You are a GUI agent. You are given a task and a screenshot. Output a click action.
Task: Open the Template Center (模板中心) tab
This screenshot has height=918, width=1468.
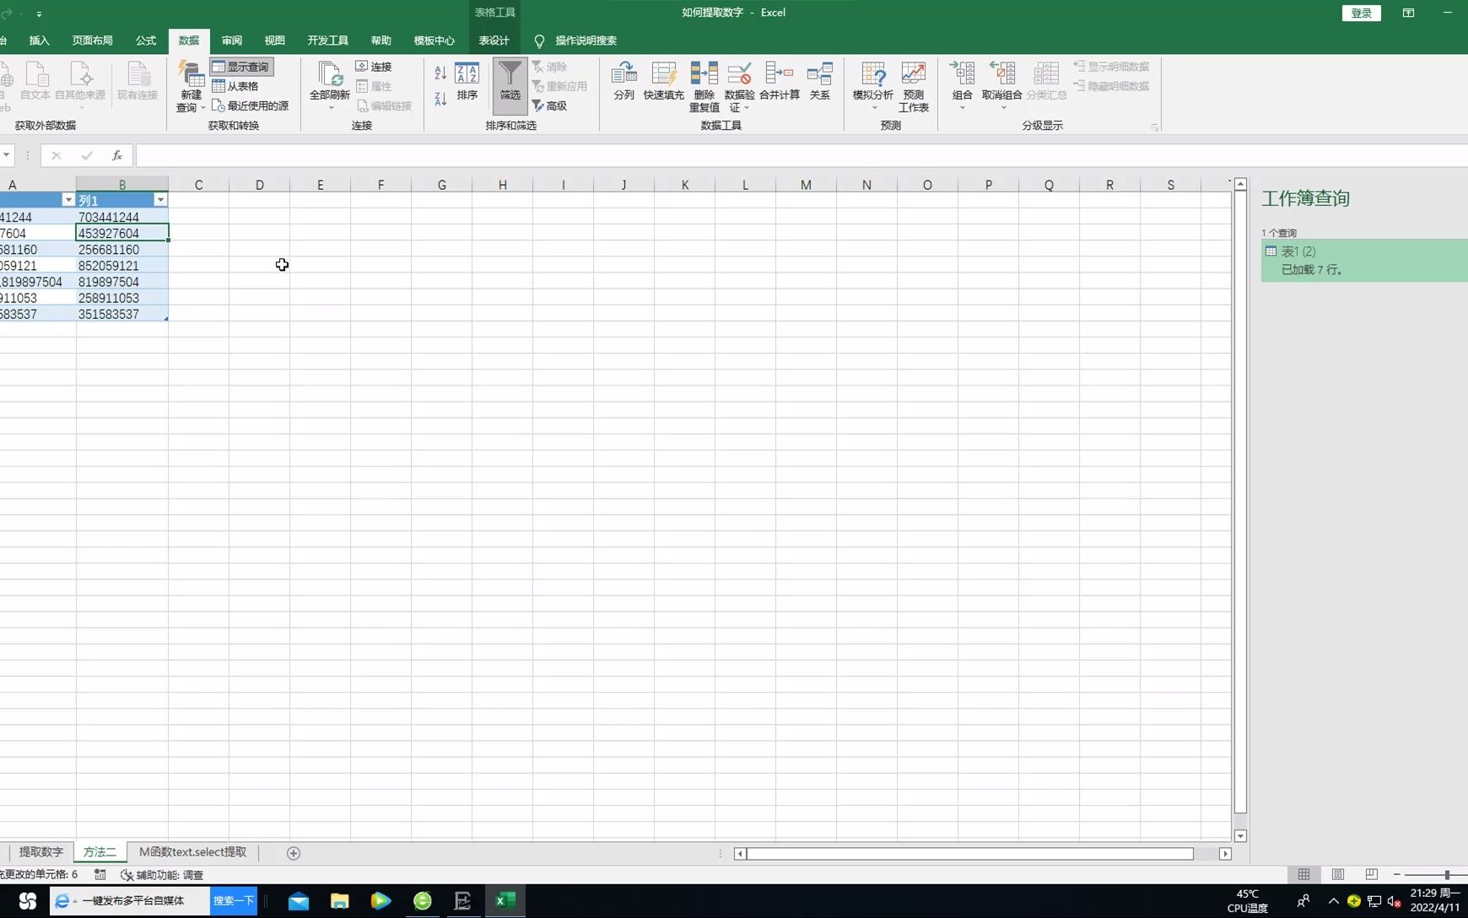434,40
